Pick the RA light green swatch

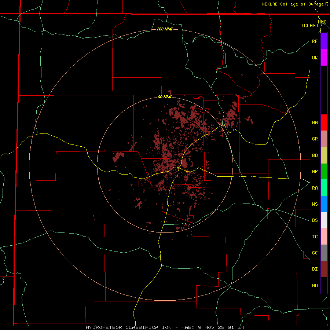coord(324,188)
